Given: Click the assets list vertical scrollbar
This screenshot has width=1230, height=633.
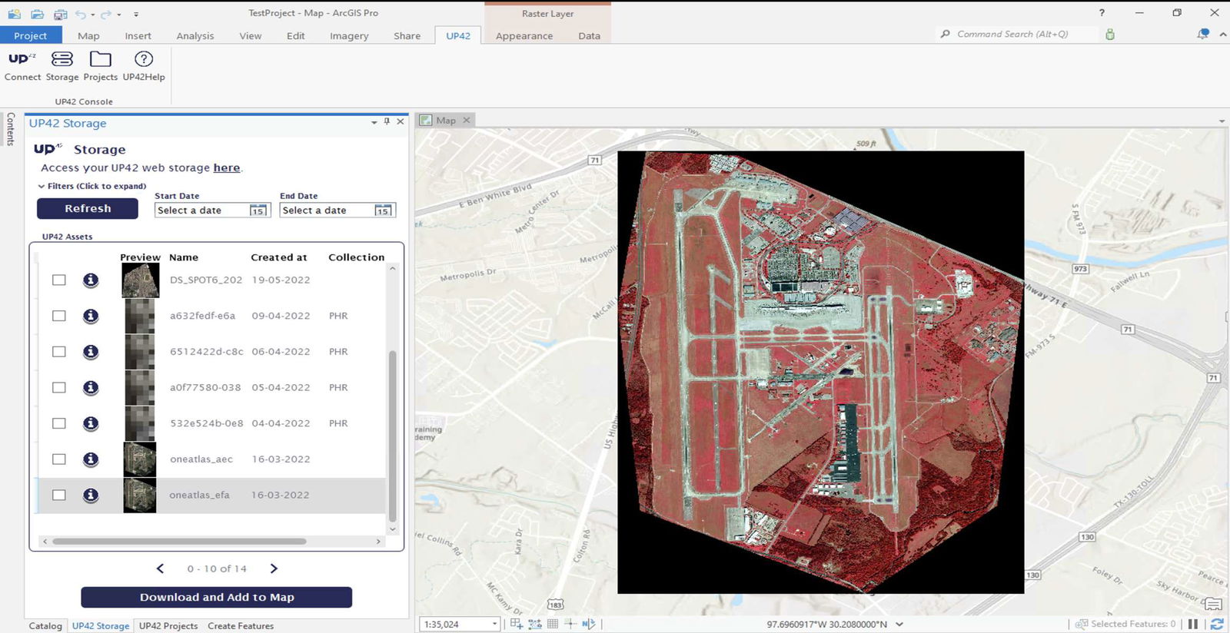Looking at the screenshot, I should 393,435.
